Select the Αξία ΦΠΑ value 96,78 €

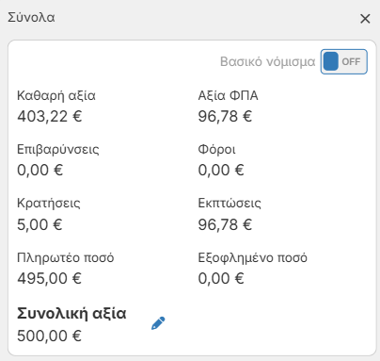click(x=225, y=116)
